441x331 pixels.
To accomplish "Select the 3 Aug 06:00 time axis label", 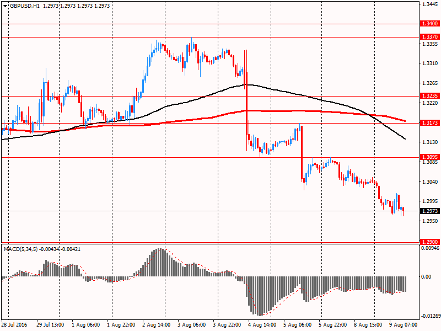I will tap(191, 325).
